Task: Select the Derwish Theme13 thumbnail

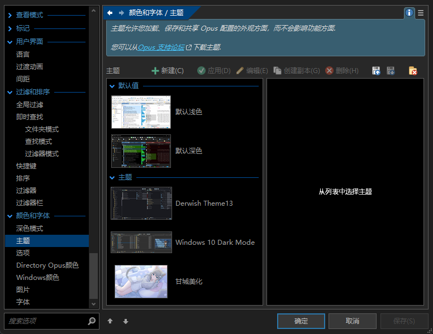Action: (x=141, y=204)
